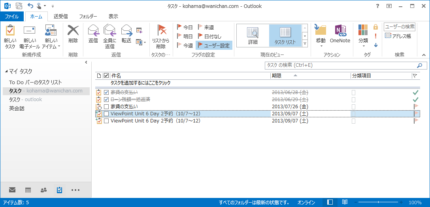Viewport: 430px width, 207px height.
Task: Click the 転送 forward icon
Action: (126, 30)
